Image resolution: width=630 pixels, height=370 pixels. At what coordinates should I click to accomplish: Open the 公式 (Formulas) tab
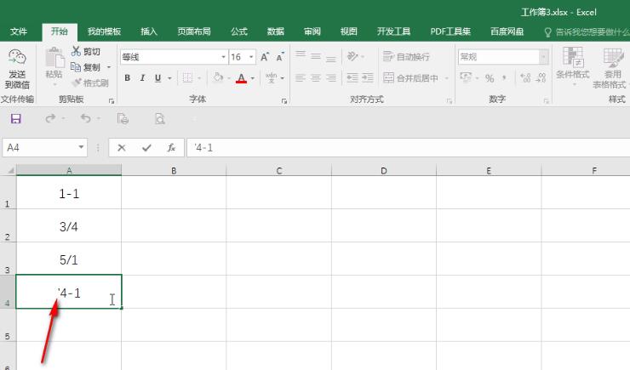[238, 31]
